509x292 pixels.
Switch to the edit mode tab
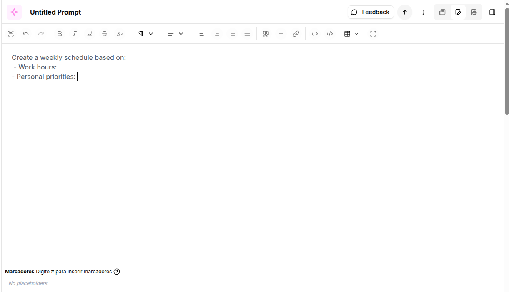[458, 12]
